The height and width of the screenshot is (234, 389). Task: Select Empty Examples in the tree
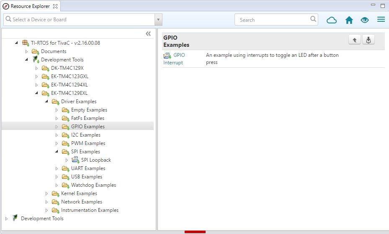click(89, 110)
